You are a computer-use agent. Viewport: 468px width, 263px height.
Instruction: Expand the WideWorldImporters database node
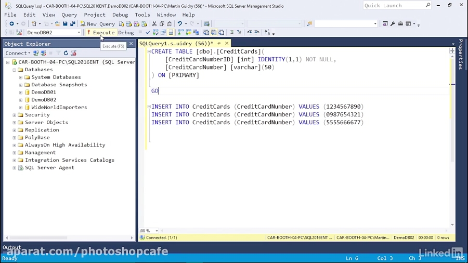21,108
